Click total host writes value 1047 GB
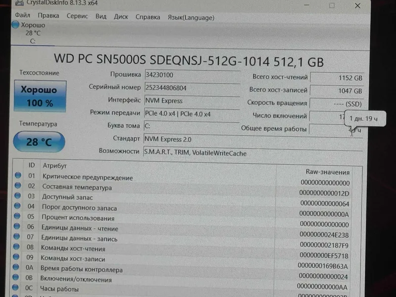The image size is (396, 297). click(x=337, y=91)
